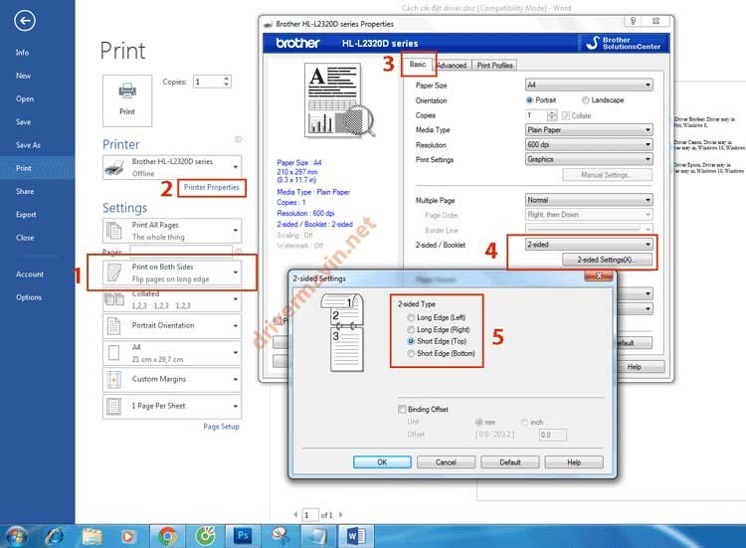This screenshot has height=548, width=746.
Task: Enable the Binding Offset checkbox
Action: [402, 409]
